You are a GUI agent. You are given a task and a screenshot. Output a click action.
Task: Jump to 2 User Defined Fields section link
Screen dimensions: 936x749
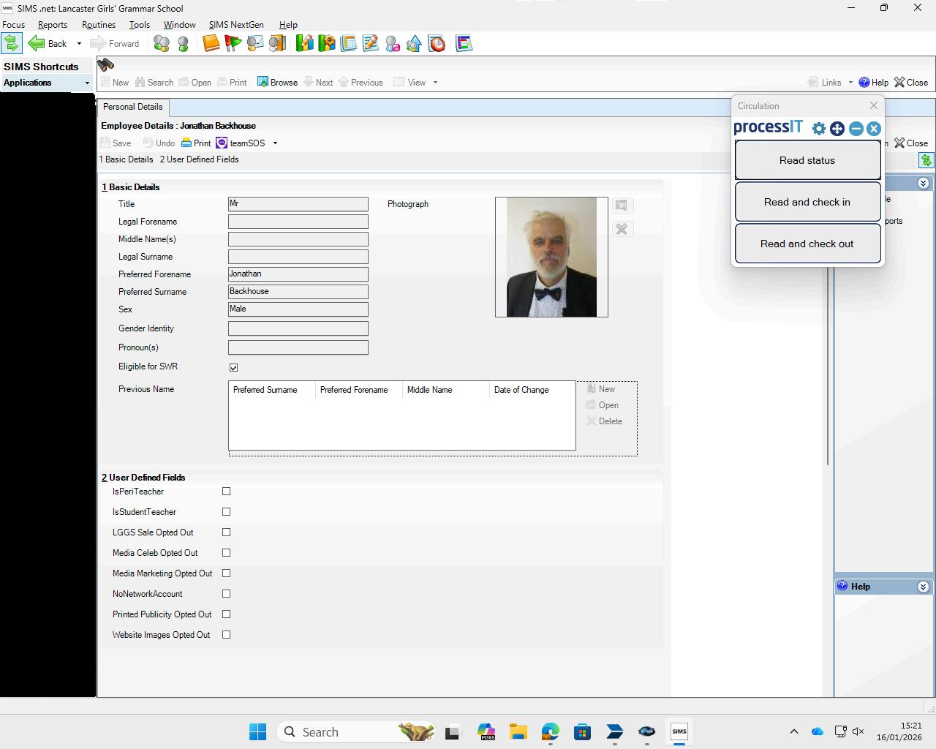pos(200,159)
